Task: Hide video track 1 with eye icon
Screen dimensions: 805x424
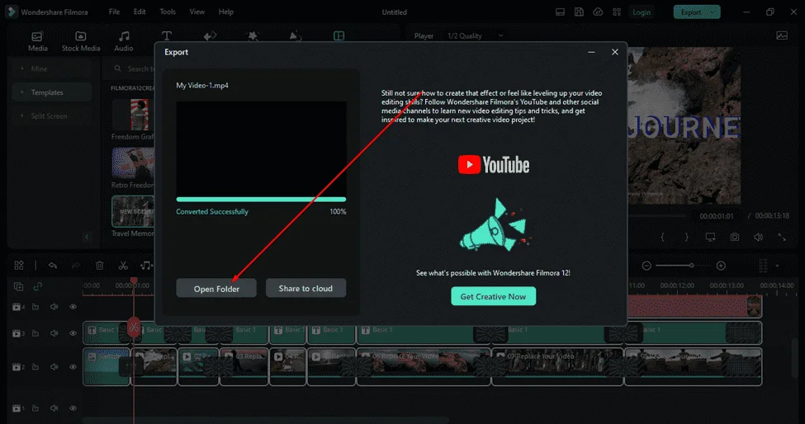Action: click(x=73, y=408)
